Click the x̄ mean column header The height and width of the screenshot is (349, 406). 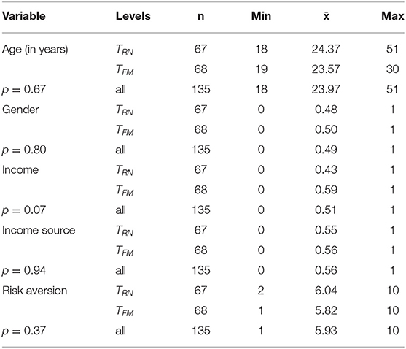(327, 16)
